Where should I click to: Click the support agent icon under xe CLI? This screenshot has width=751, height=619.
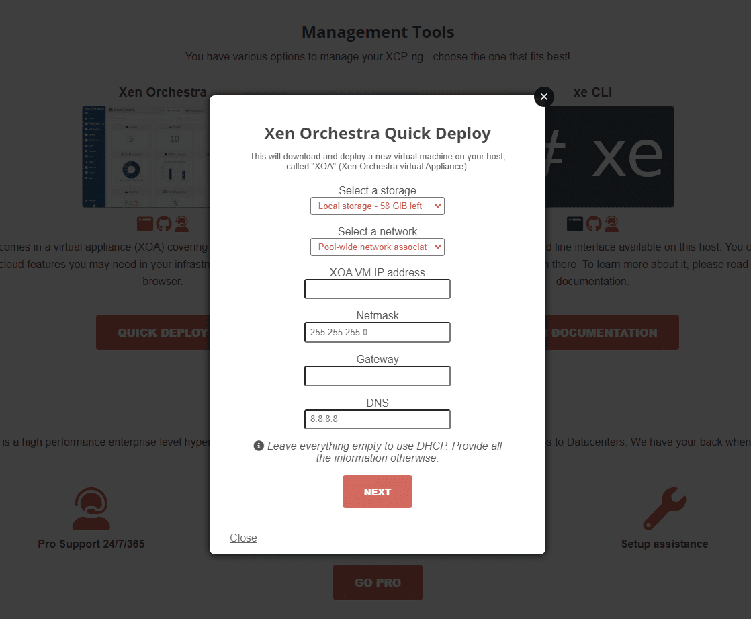(x=612, y=224)
